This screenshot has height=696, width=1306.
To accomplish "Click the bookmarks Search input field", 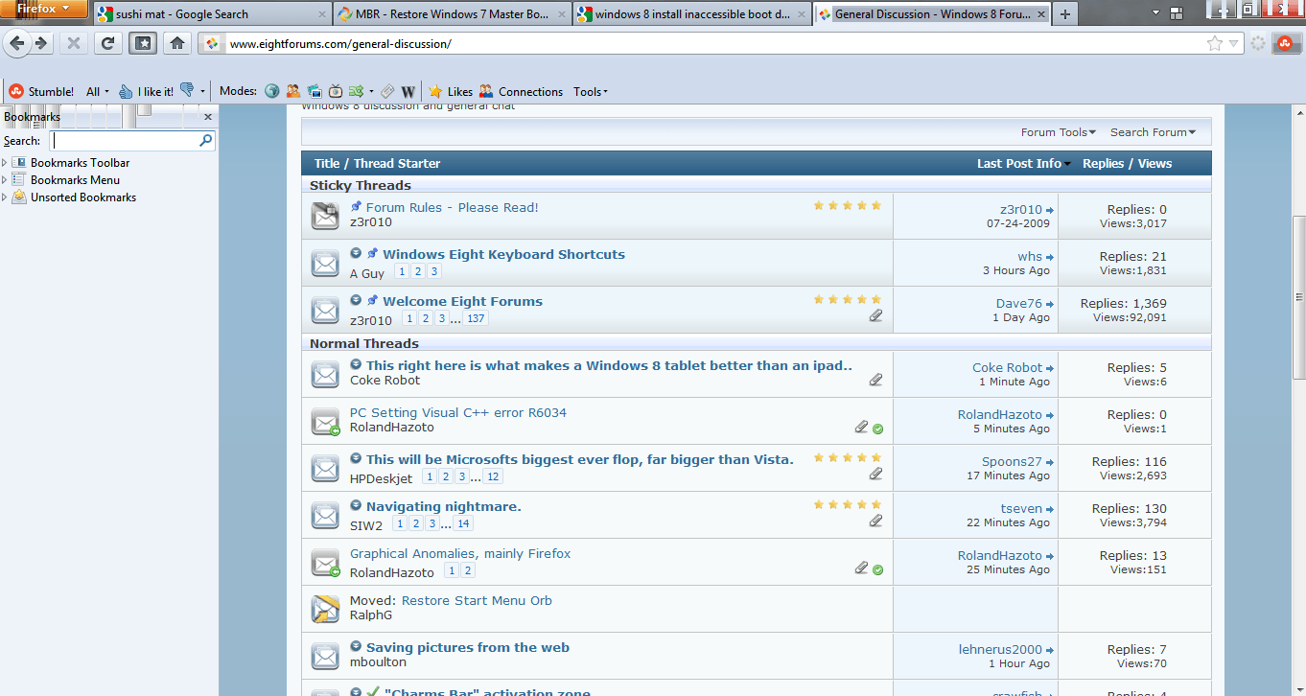I will point(132,140).
